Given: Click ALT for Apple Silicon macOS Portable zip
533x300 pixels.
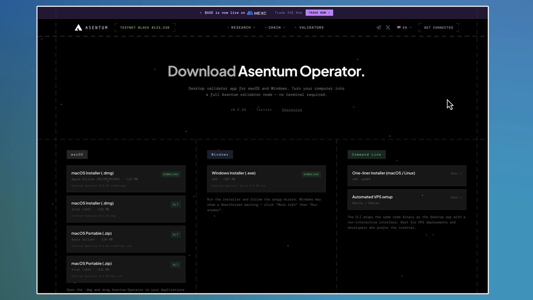Looking at the screenshot, I should pos(175,235).
